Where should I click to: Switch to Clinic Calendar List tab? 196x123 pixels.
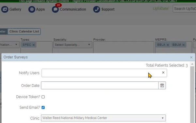(x=24, y=31)
